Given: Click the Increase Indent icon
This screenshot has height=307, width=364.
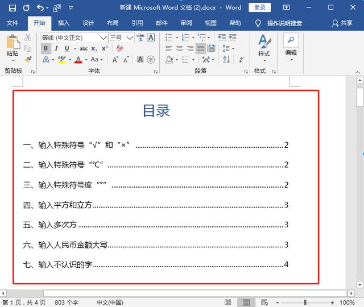Looking at the screenshot, I should [233, 38].
